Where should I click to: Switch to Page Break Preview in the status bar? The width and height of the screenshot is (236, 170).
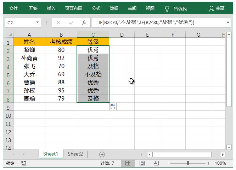pyautogui.click(x=156, y=163)
